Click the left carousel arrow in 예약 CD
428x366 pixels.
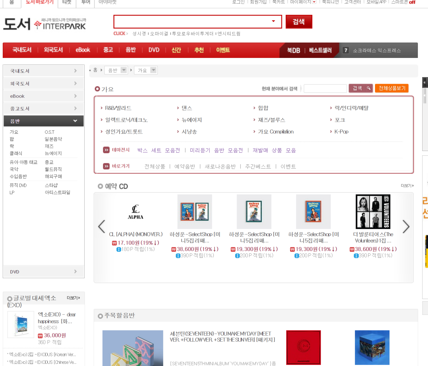(x=101, y=226)
